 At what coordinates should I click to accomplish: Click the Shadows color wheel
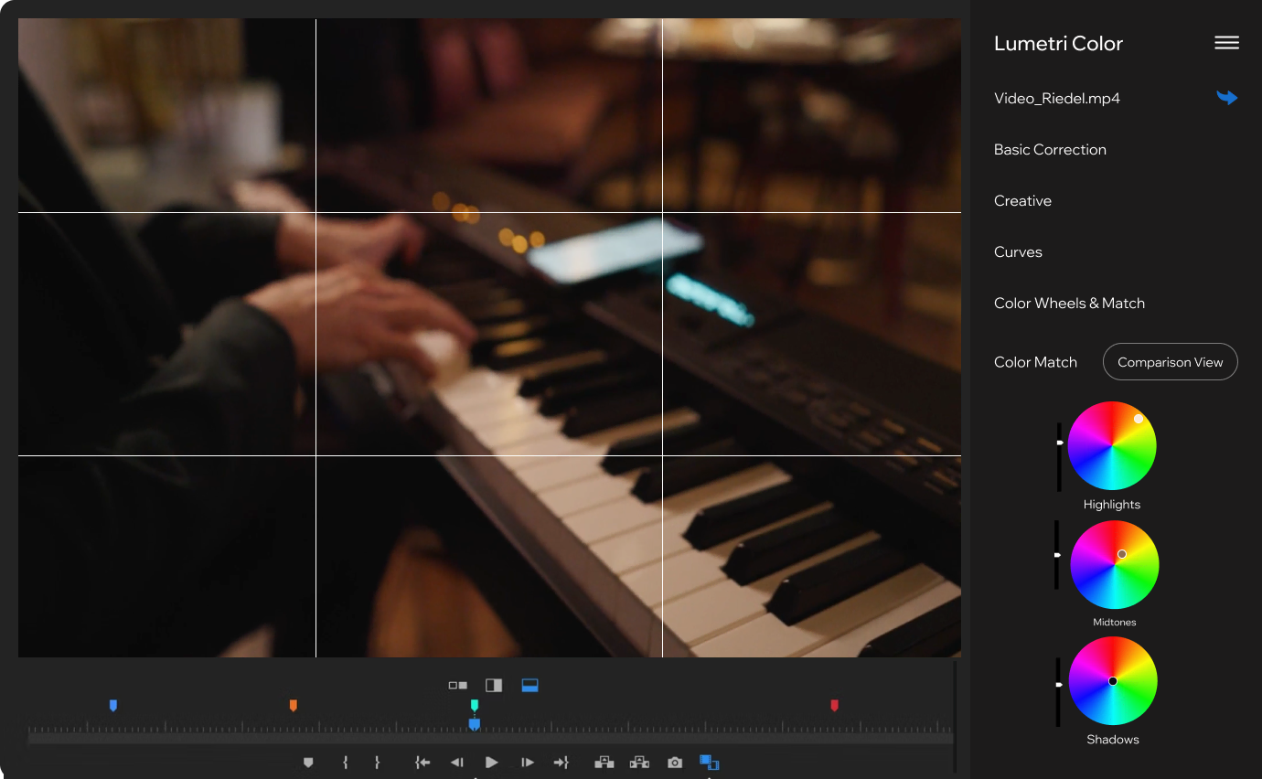coord(1113,681)
